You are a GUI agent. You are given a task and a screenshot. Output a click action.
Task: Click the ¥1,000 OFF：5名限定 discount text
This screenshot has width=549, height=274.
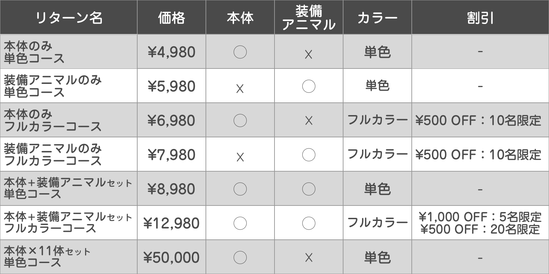click(x=480, y=217)
